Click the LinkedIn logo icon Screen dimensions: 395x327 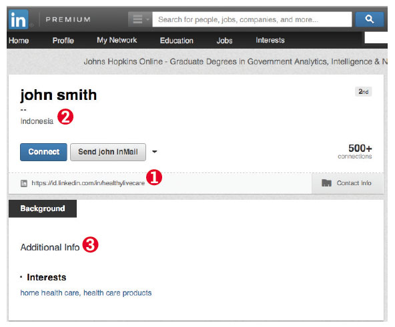18,19
